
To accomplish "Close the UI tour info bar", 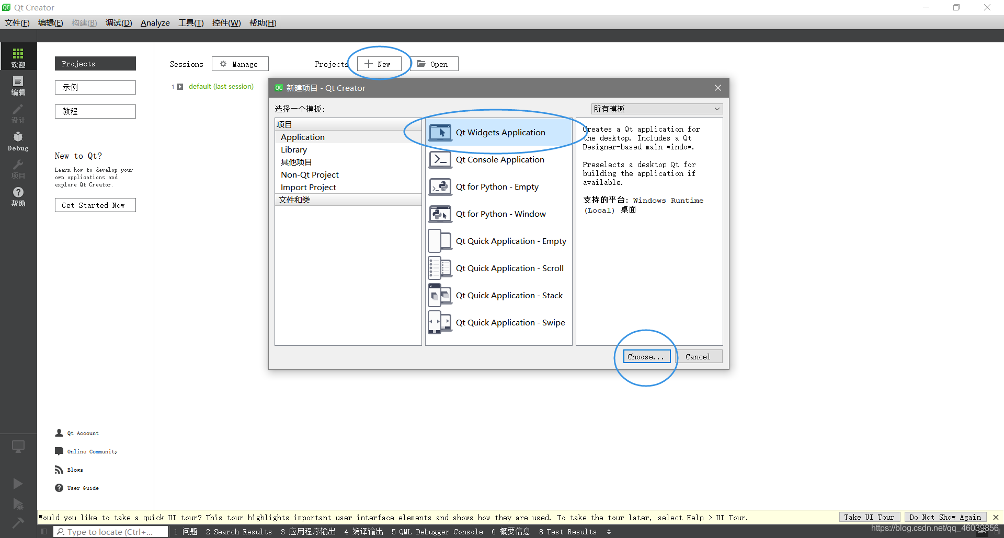I will 996,517.
